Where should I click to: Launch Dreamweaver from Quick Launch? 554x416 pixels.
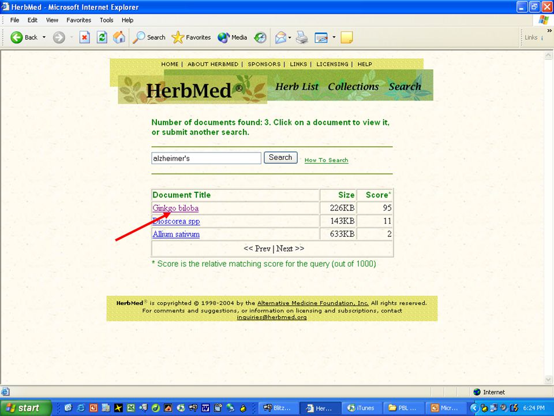156,408
